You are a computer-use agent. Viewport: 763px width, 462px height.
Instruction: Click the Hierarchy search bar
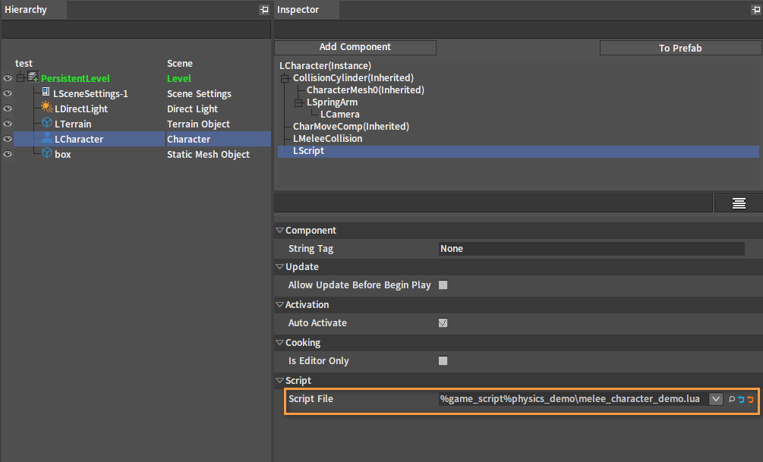click(x=136, y=29)
